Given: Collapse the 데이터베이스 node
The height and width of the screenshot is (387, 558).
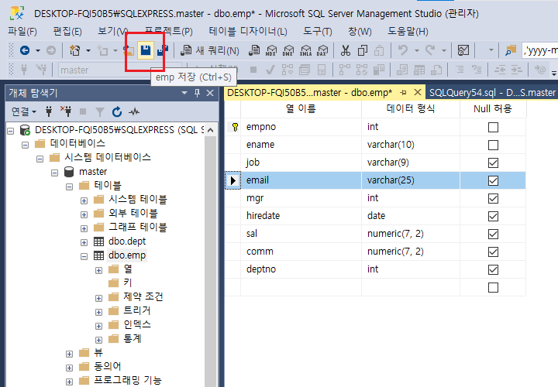Looking at the screenshot, I should (26, 145).
